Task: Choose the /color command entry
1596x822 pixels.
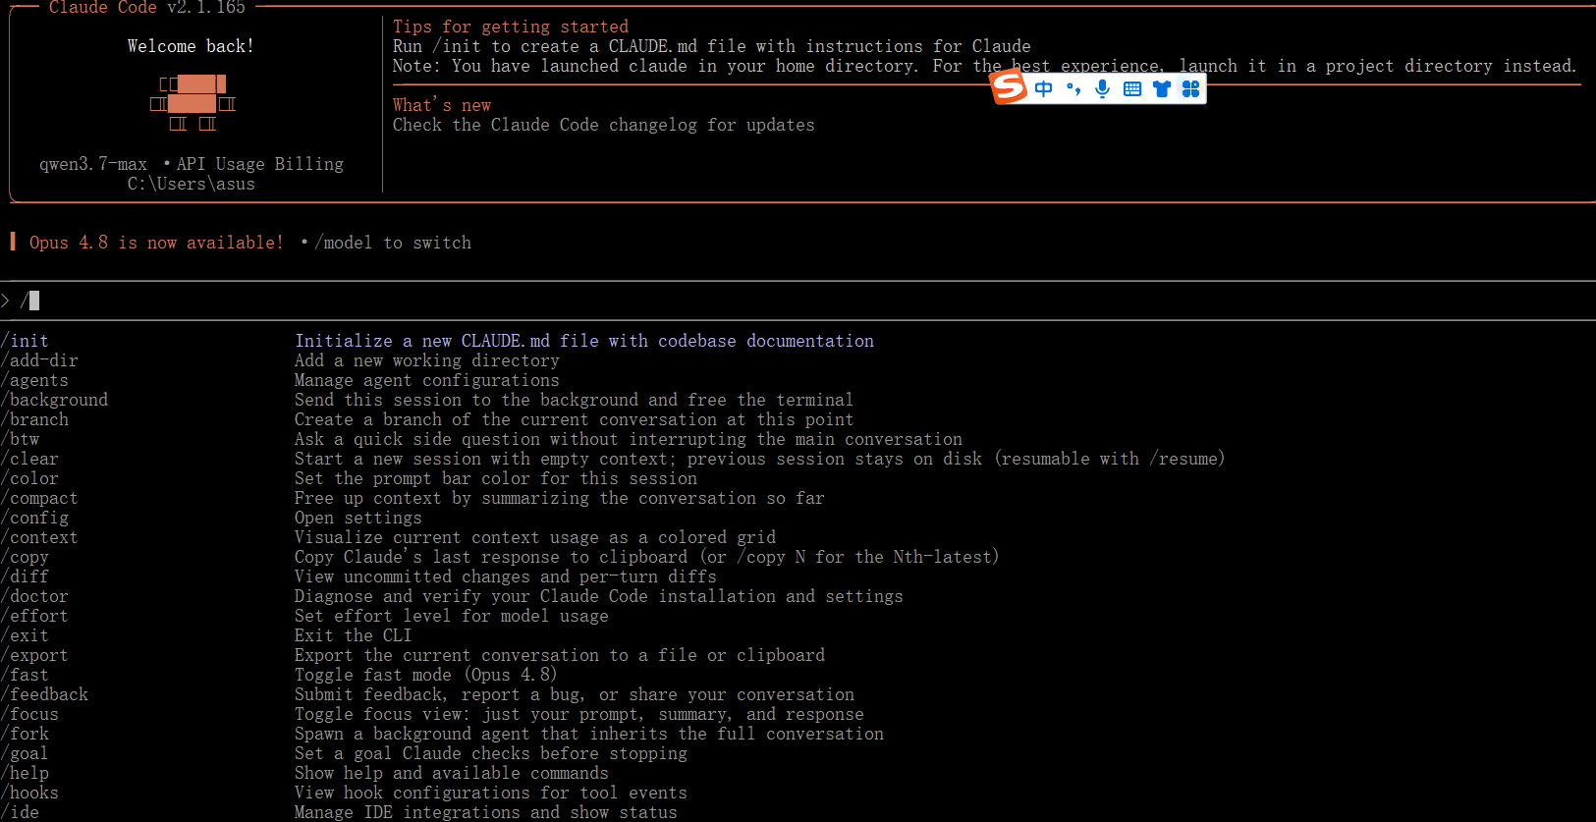Action: 29,478
